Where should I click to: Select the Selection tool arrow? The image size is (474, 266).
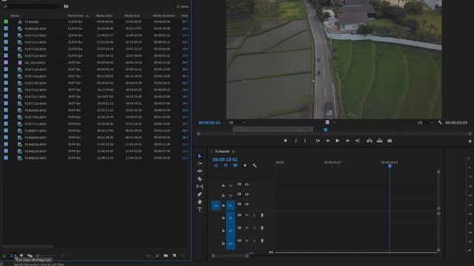[199, 156]
